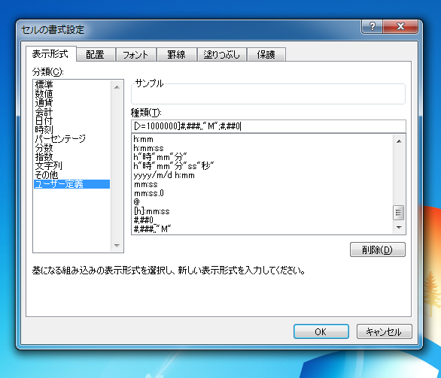Select 数値 category
This screenshot has width=441, height=378.
71,93
